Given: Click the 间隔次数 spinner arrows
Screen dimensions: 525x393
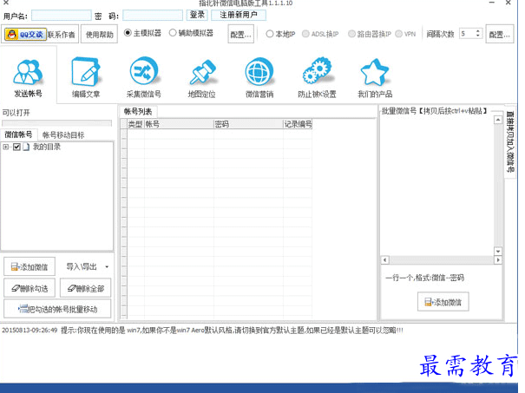Looking at the screenshot, I should pyautogui.click(x=478, y=34).
